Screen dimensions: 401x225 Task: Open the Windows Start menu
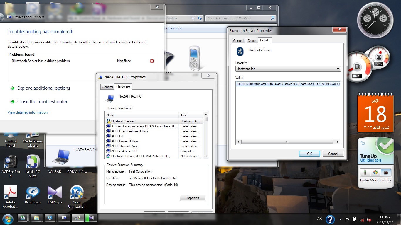(7, 219)
